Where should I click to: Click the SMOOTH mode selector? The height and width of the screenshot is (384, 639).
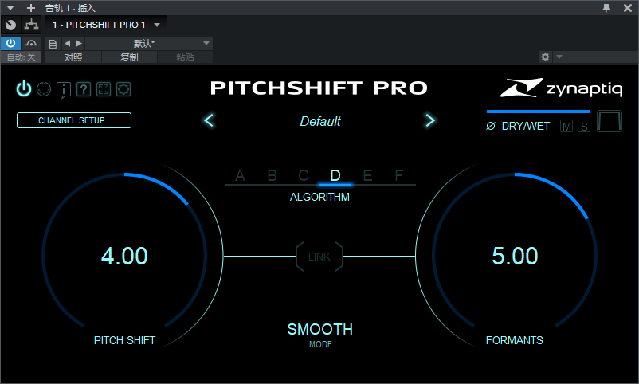point(320,329)
